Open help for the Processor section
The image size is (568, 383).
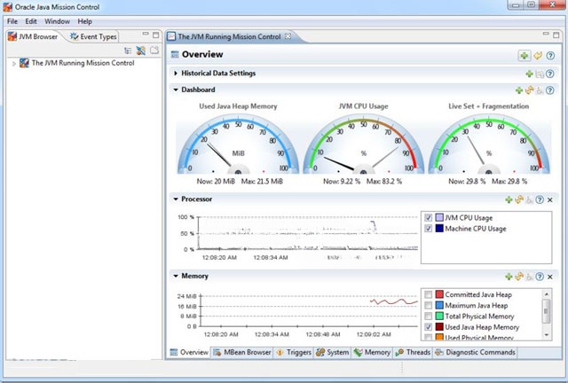click(540, 199)
